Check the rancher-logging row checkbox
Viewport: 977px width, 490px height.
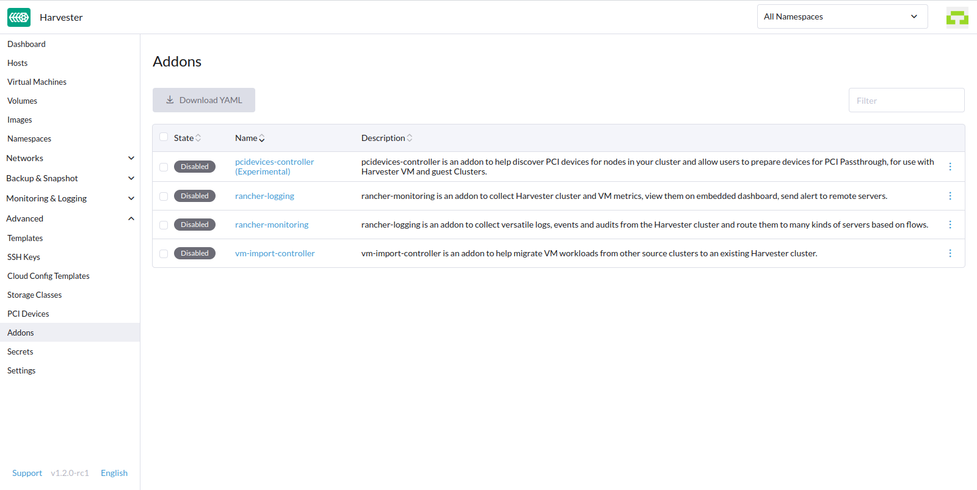tap(164, 196)
